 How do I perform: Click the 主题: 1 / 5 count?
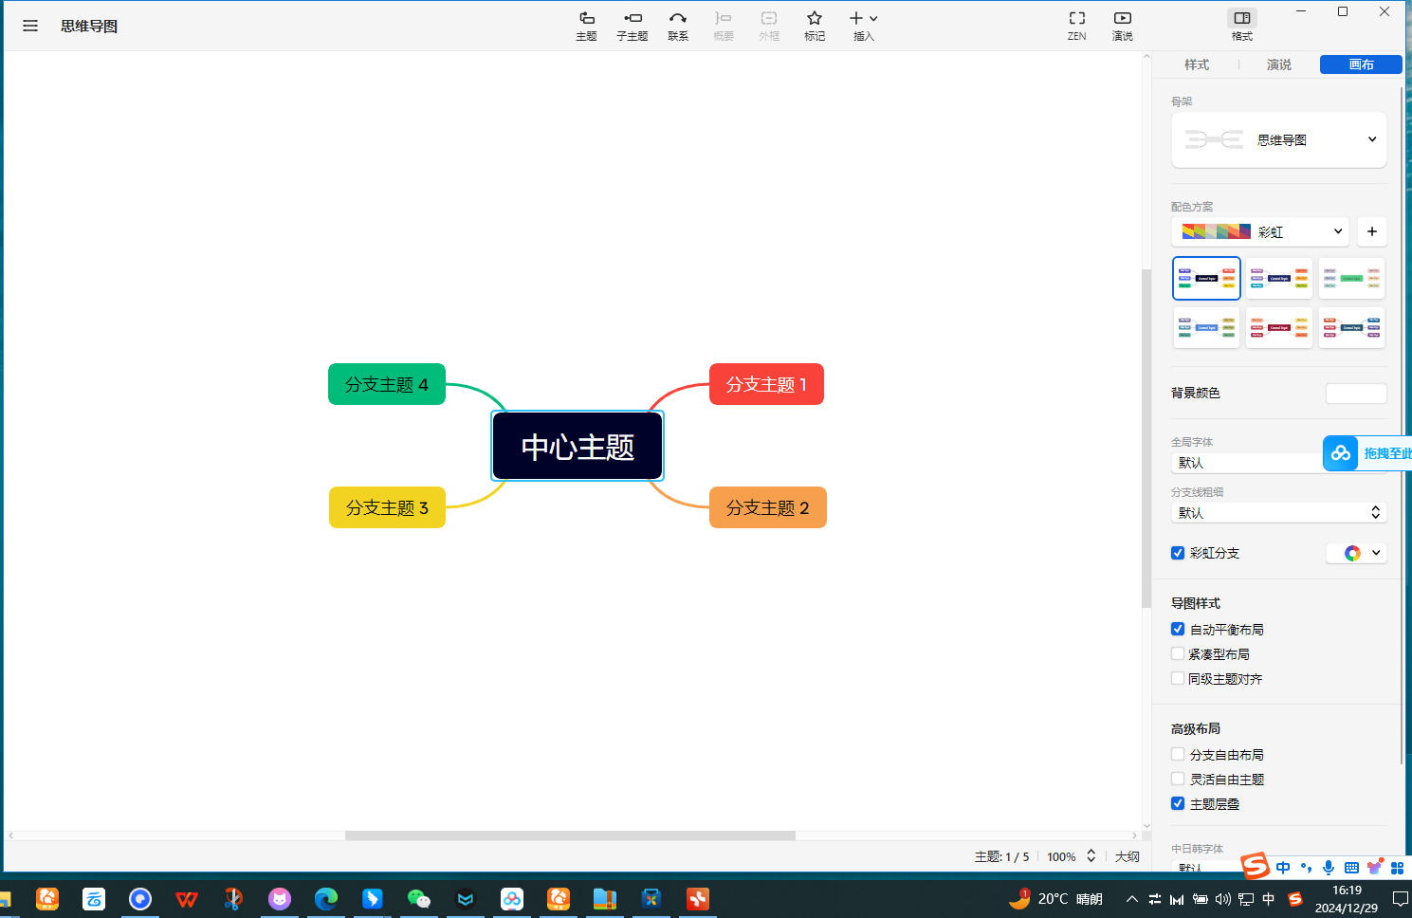(1001, 856)
